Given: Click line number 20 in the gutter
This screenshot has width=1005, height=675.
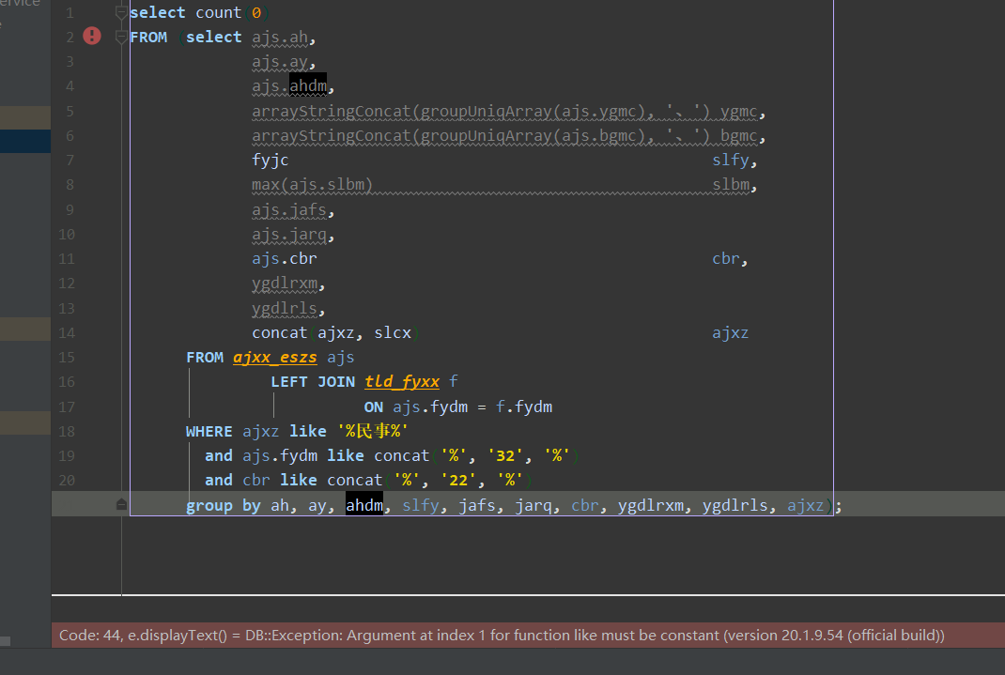Looking at the screenshot, I should point(67,481).
